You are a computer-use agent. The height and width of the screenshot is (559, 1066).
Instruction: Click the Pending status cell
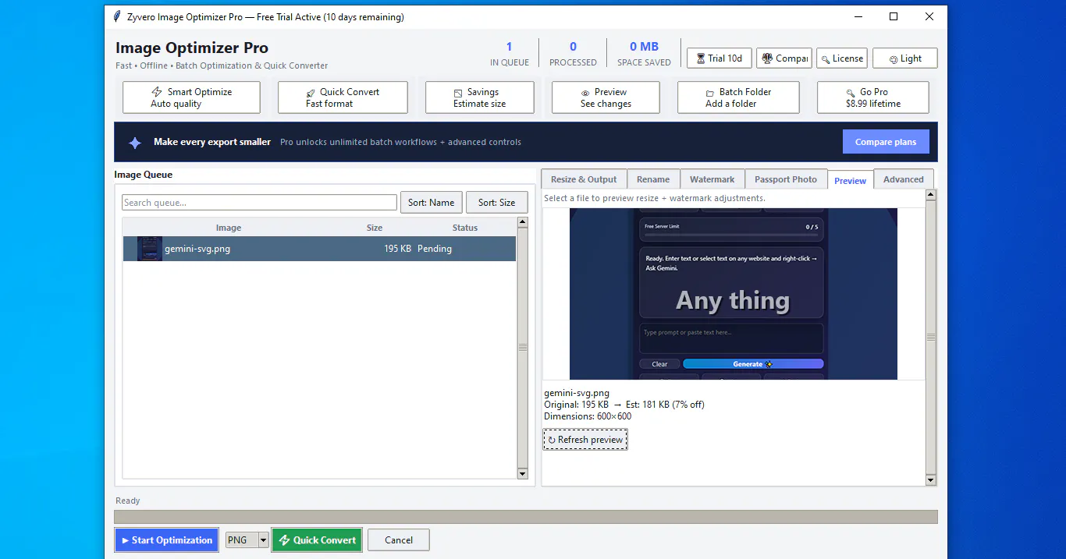(435, 249)
